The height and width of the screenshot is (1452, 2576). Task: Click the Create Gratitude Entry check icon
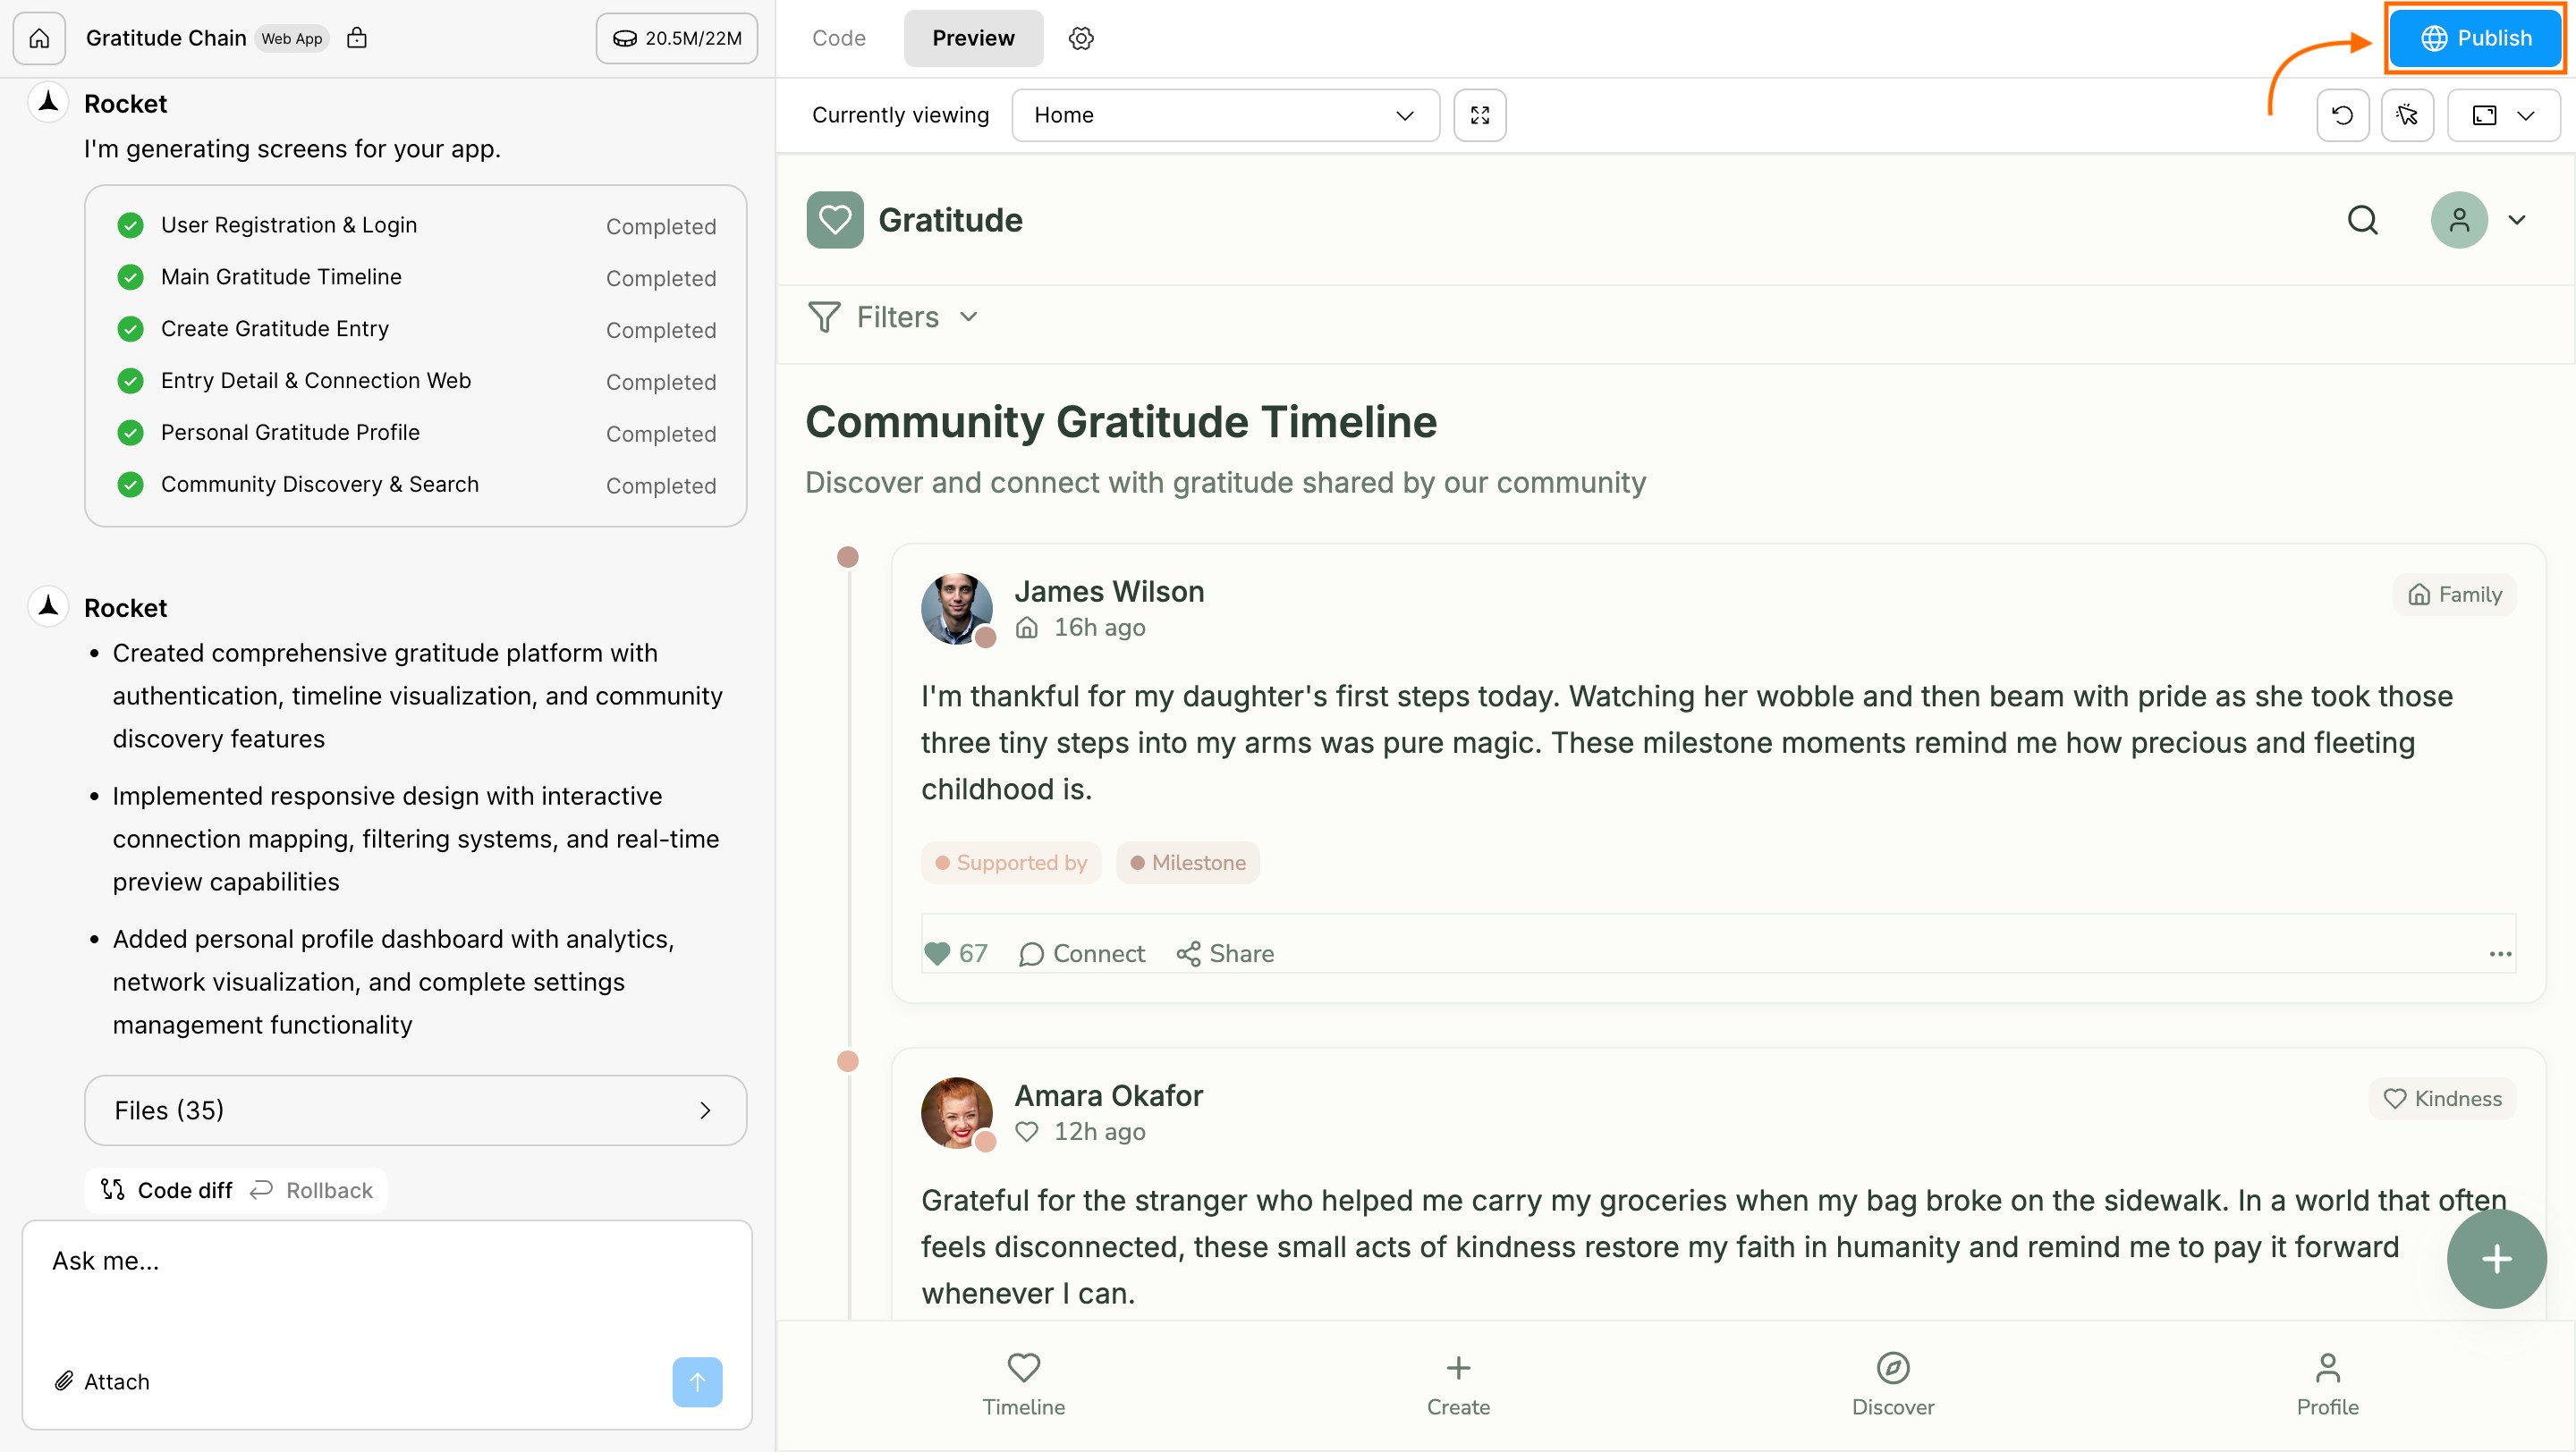click(130, 329)
